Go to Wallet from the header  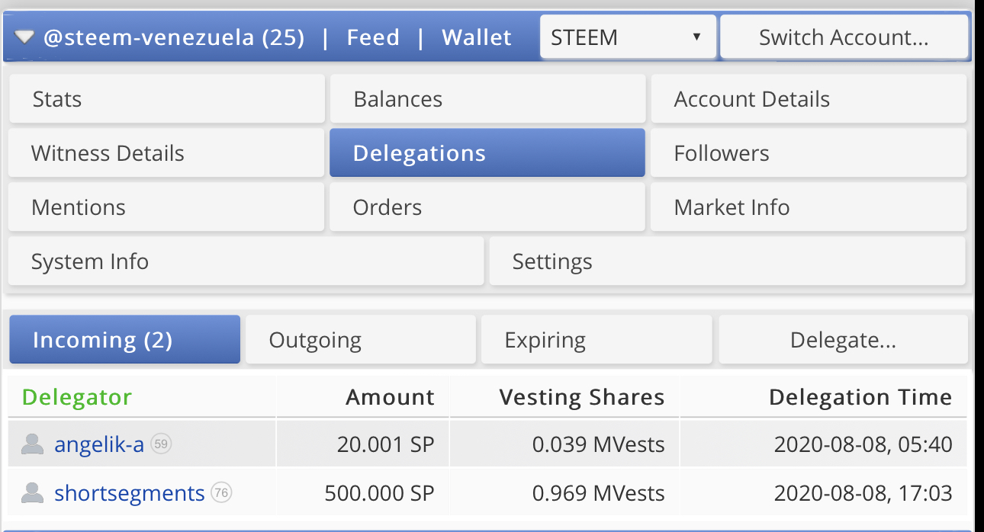point(477,37)
